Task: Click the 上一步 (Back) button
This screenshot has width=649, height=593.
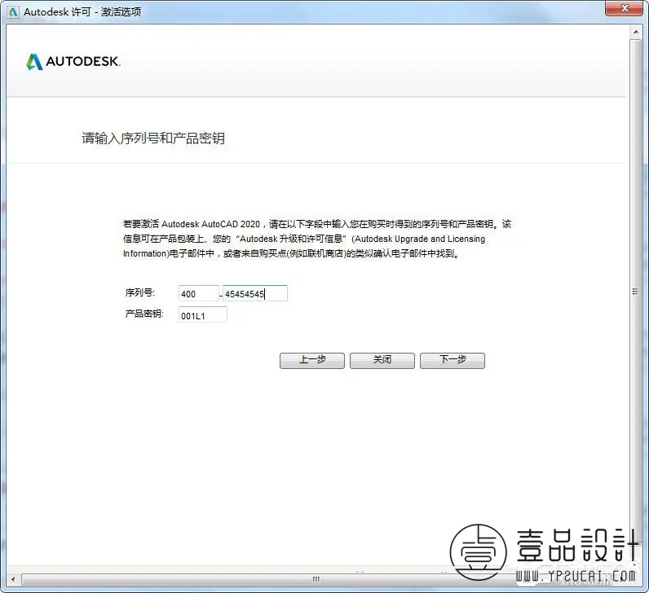Action: [x=311, y=360]
